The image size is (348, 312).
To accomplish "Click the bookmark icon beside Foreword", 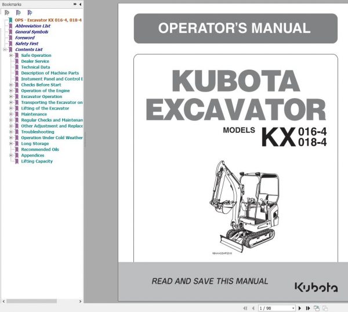I will click(10, 38).
